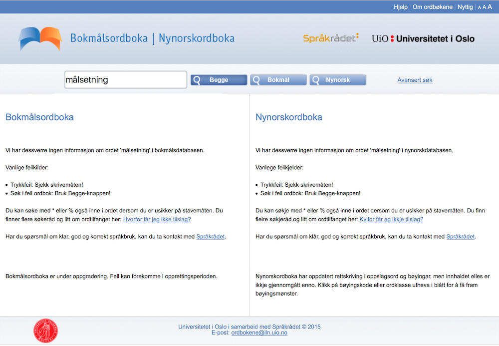
Task: Click the Språkrådet logo in header
Action: tap(331, 38)
